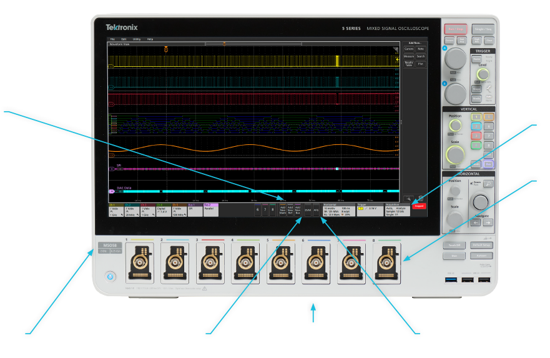Toggle channel 5 orange button
The height and width of the screenshot is (358, 550).
click(x=489, y=117)
